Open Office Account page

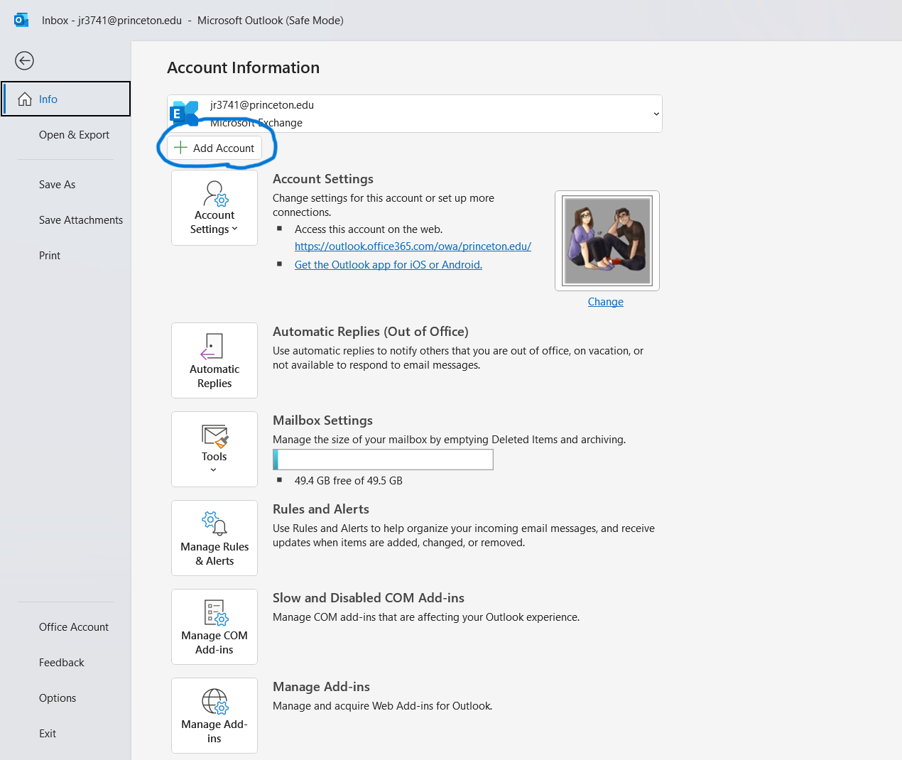point(74,627)
